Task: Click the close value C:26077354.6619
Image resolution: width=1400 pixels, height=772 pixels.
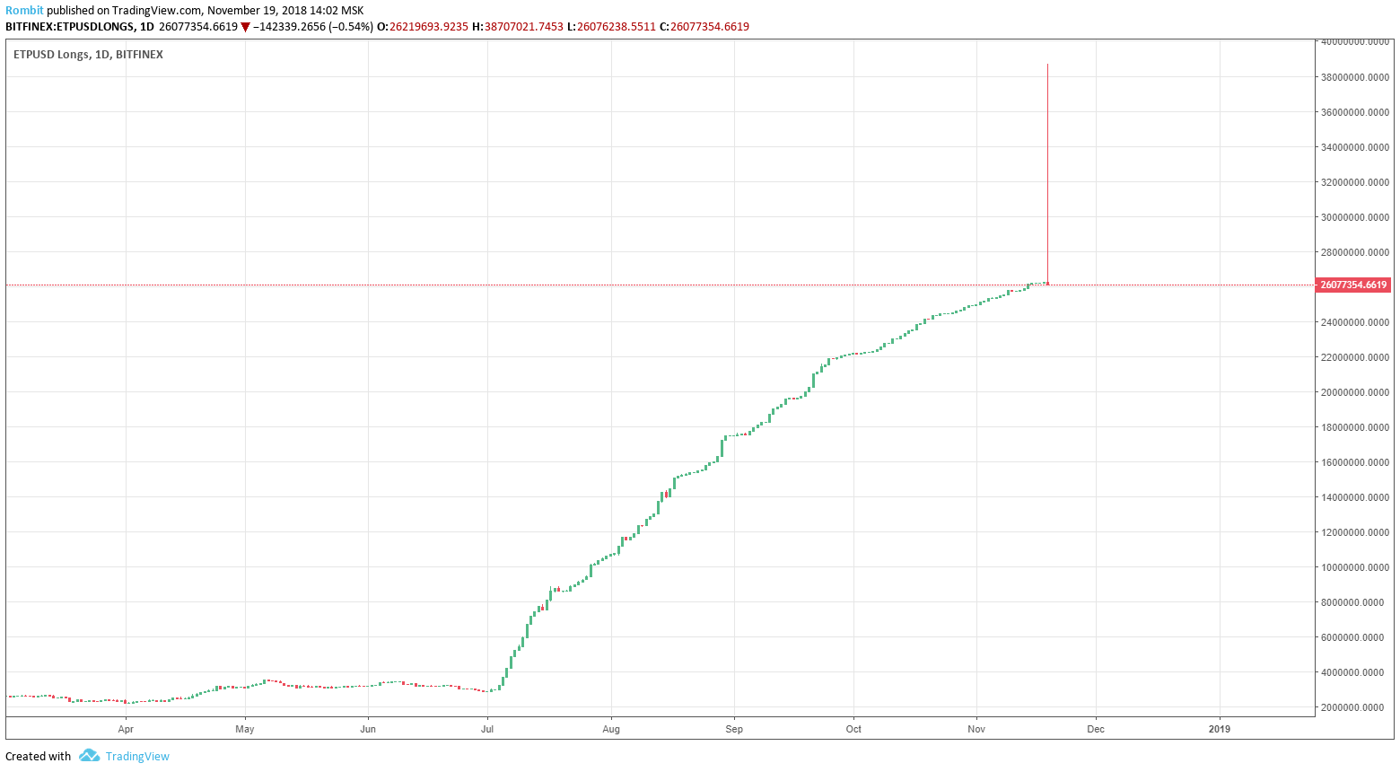Action: pyautogui.click(x=704, y=27)
